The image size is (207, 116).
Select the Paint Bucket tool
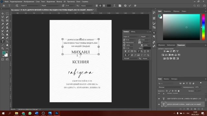(x=3, y=34)
